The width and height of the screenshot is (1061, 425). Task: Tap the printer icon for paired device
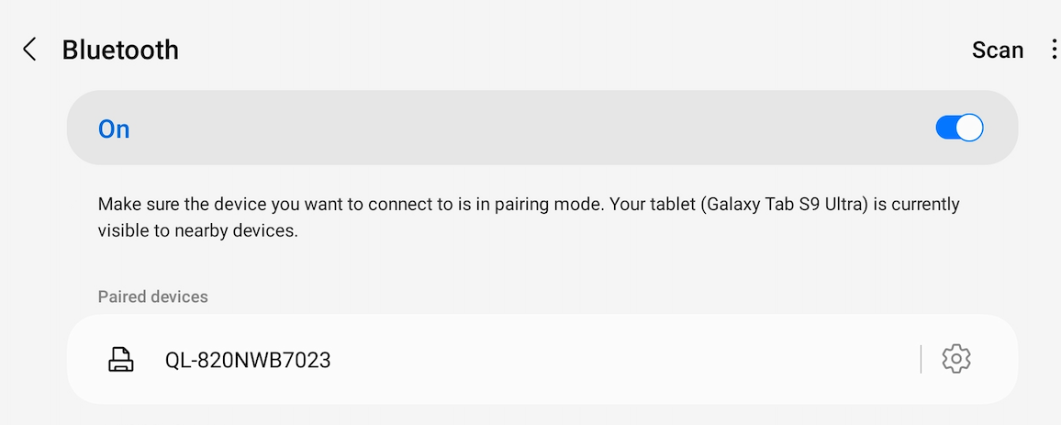[121, 359]
